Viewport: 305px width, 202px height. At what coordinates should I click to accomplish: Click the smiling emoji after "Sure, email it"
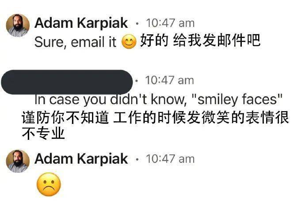point(129,41)
